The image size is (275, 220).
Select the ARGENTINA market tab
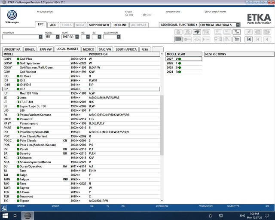coord(12,49)
